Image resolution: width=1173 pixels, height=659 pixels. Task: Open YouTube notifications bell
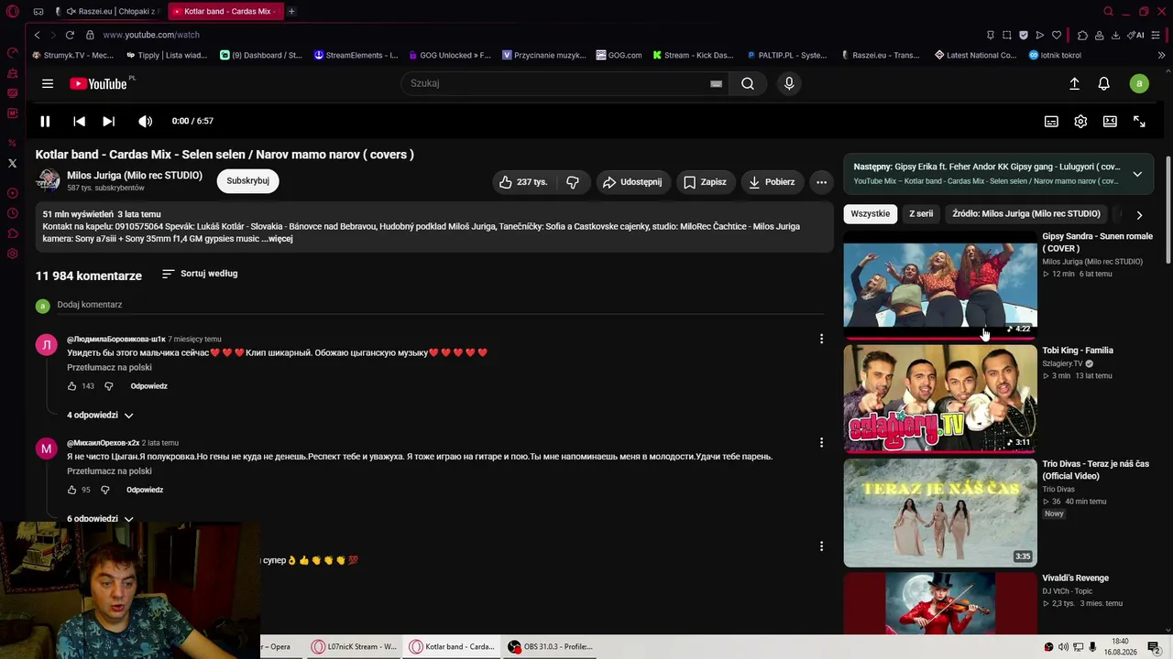[x=1104, y=83]
